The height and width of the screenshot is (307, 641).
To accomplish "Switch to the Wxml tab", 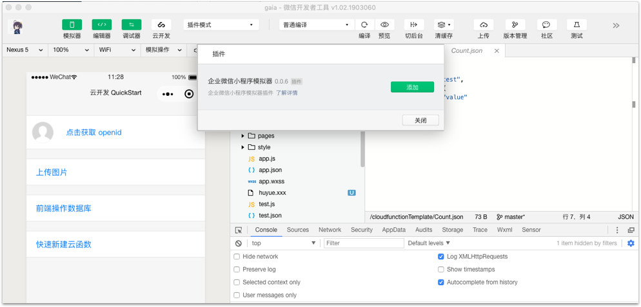I will click(504, 230).
